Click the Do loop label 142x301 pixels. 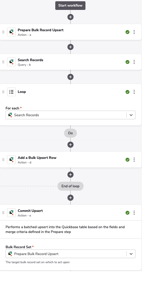click(x=70, y=133)
